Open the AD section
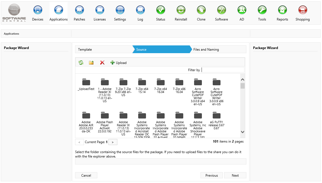322x183 pixels. click(242, 13)
